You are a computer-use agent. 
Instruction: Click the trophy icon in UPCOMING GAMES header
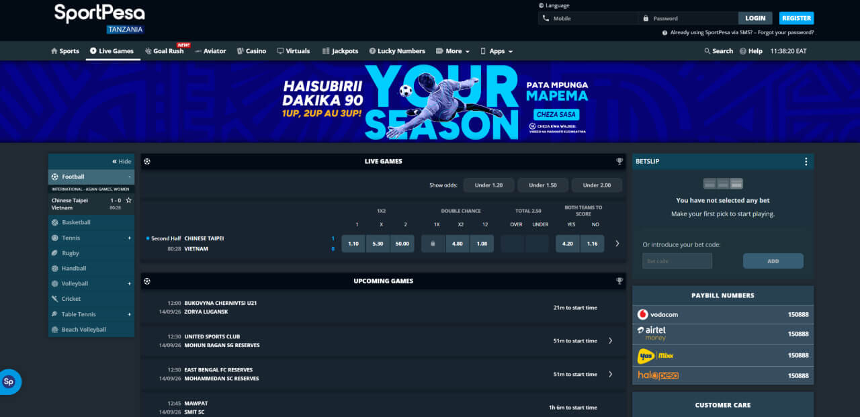point(619,281)
